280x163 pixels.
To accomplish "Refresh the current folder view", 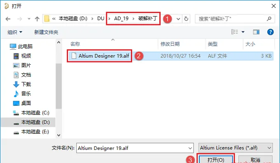I will [x=186, y=19].
